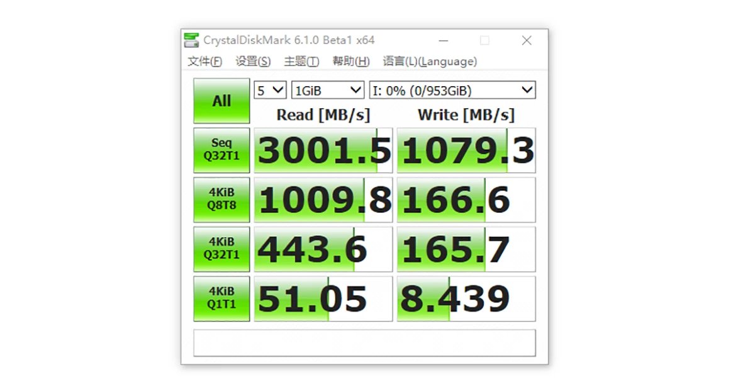Focus the empty comment field at the bottom
Image resolution: width=755 pixels, height=387 pixels.
click(x=364, y=343)
